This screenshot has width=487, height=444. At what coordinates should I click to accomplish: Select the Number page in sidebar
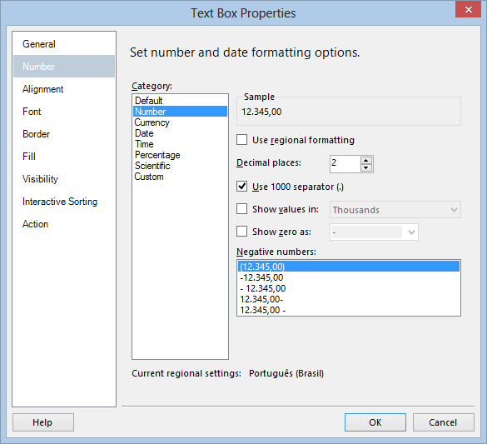click(x=63, y=66)
